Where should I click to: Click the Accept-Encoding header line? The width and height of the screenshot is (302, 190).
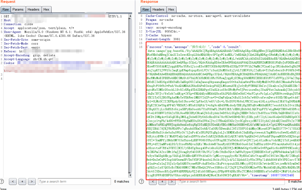pos(29,55)
